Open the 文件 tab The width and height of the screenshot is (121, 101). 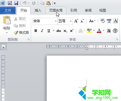(x=8, y=11)
